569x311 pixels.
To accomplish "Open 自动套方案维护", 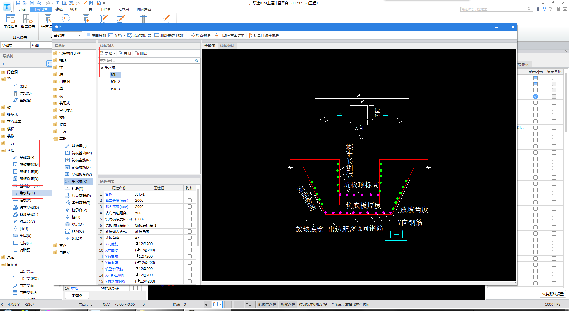I will (229, 35).
